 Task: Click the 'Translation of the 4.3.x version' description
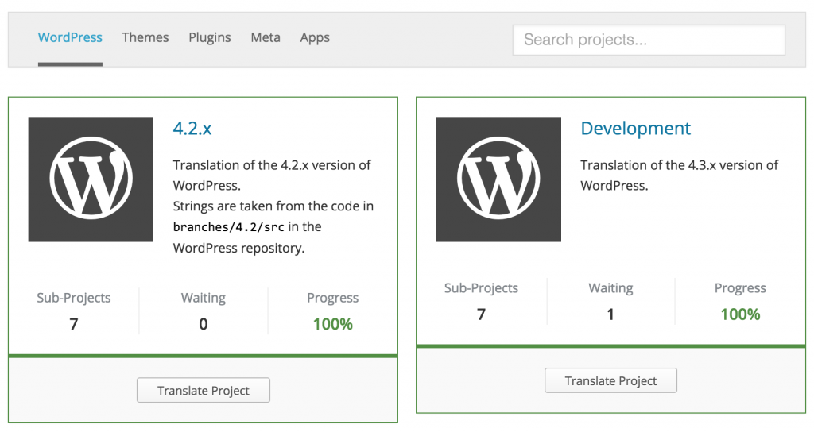(x=679, y=175)
